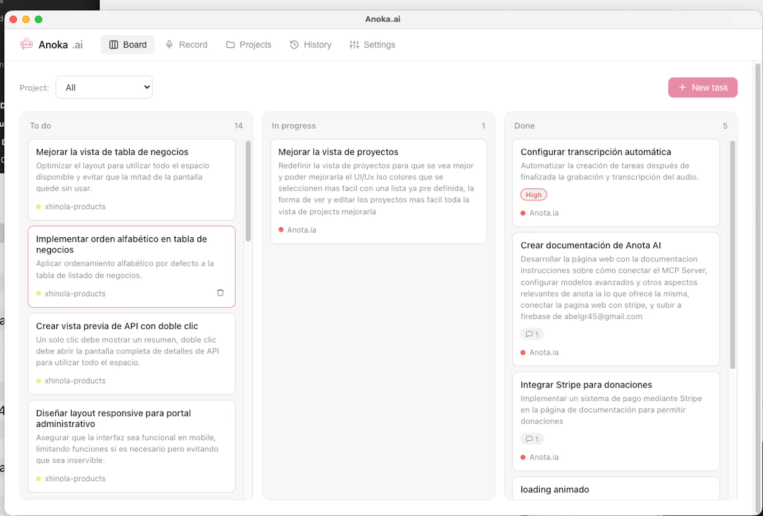Screen dimensions: 763x516
Task: Open the Board tab
Action: pyautogui.click(x=128, y=45)
